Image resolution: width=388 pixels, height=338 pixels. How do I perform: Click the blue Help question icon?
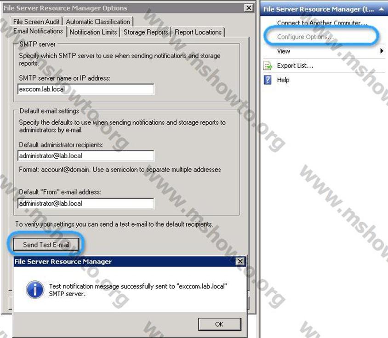pos(268,80)
